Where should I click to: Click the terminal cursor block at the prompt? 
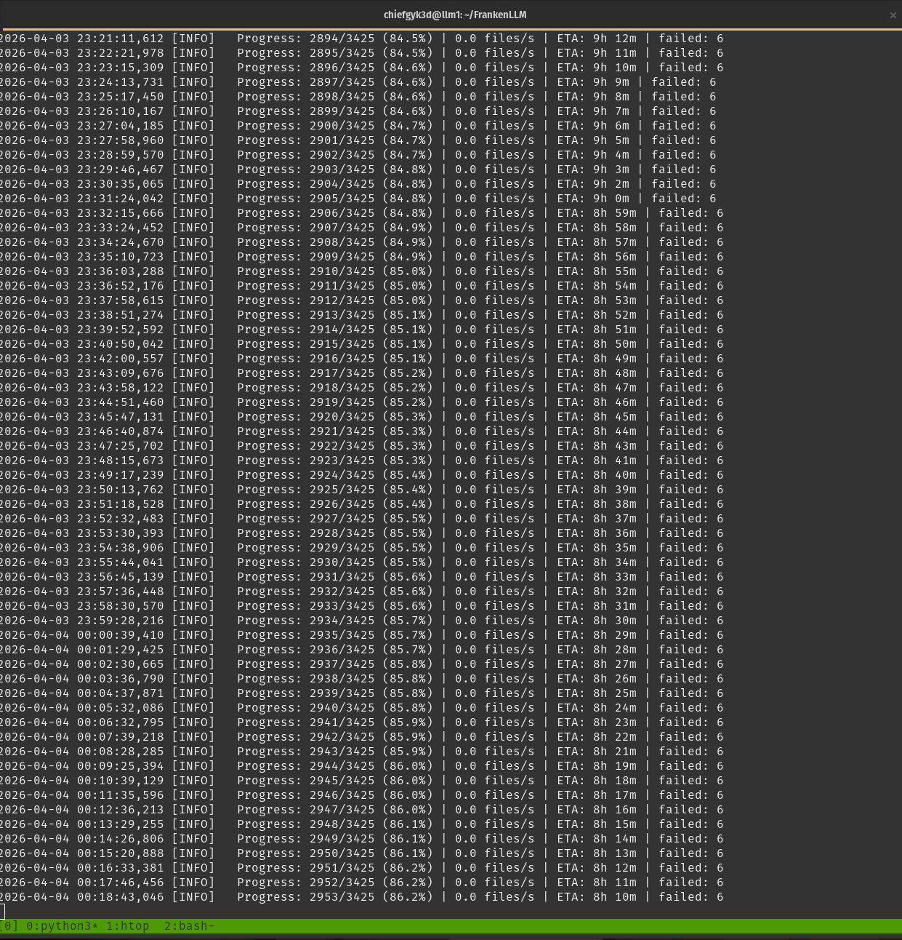coord(2,912)
